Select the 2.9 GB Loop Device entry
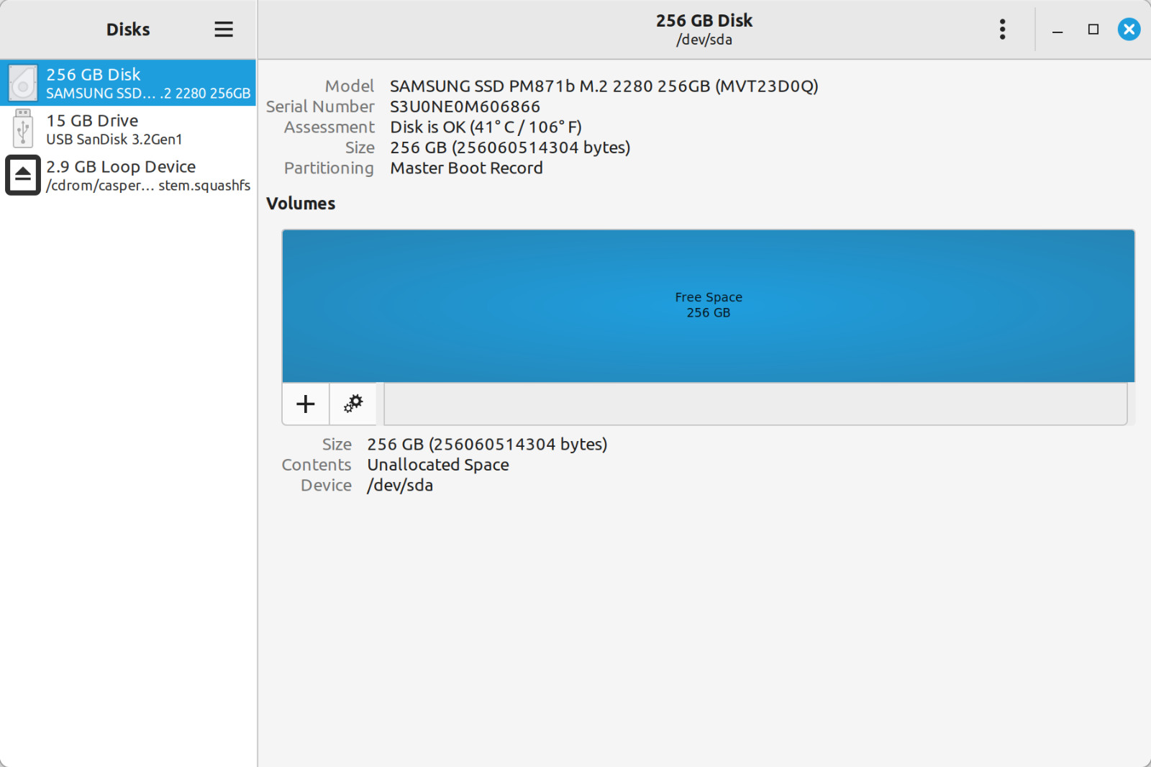1151x767 pixels. [x=128, y=175]
